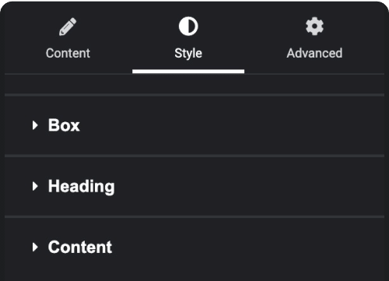389x281 pixels.
Task: Click the gear icon for Advanced
Action: coord(314,26)
